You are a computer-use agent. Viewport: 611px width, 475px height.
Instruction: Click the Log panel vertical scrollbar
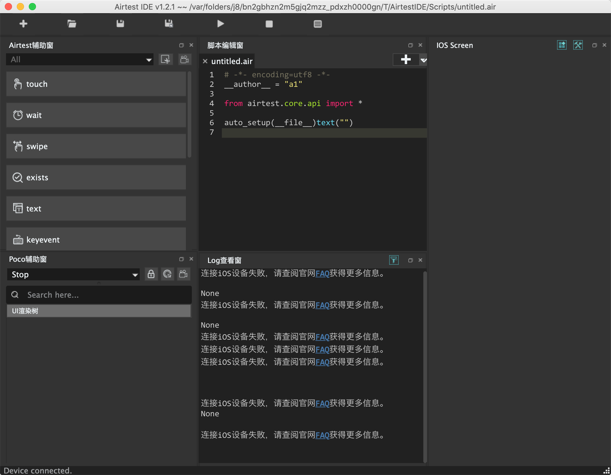pyautogui.click(x=425, y=367)
